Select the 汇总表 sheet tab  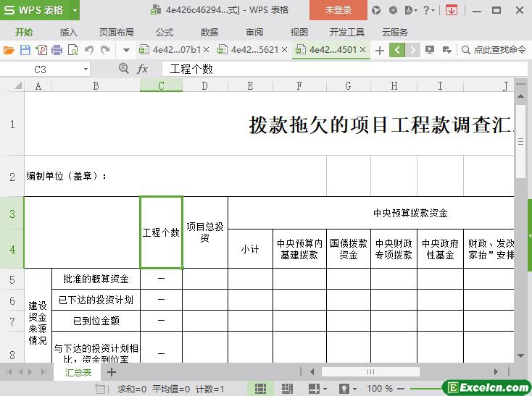point(78,372)
